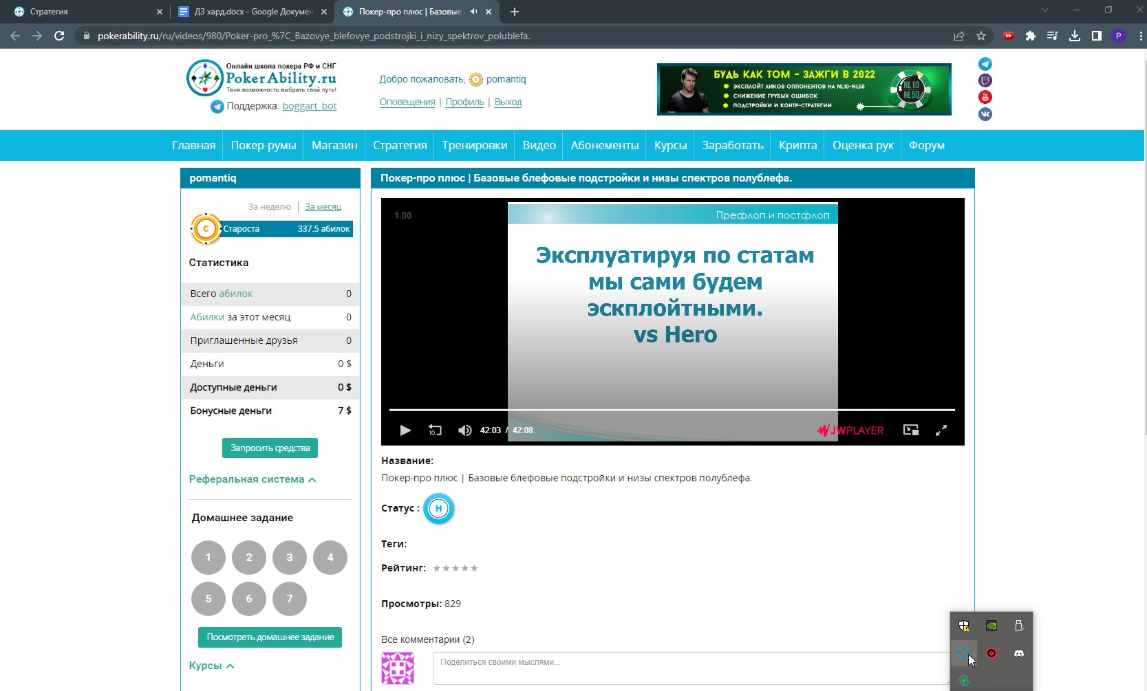Open the Telegram social icon

coord(985,64)
